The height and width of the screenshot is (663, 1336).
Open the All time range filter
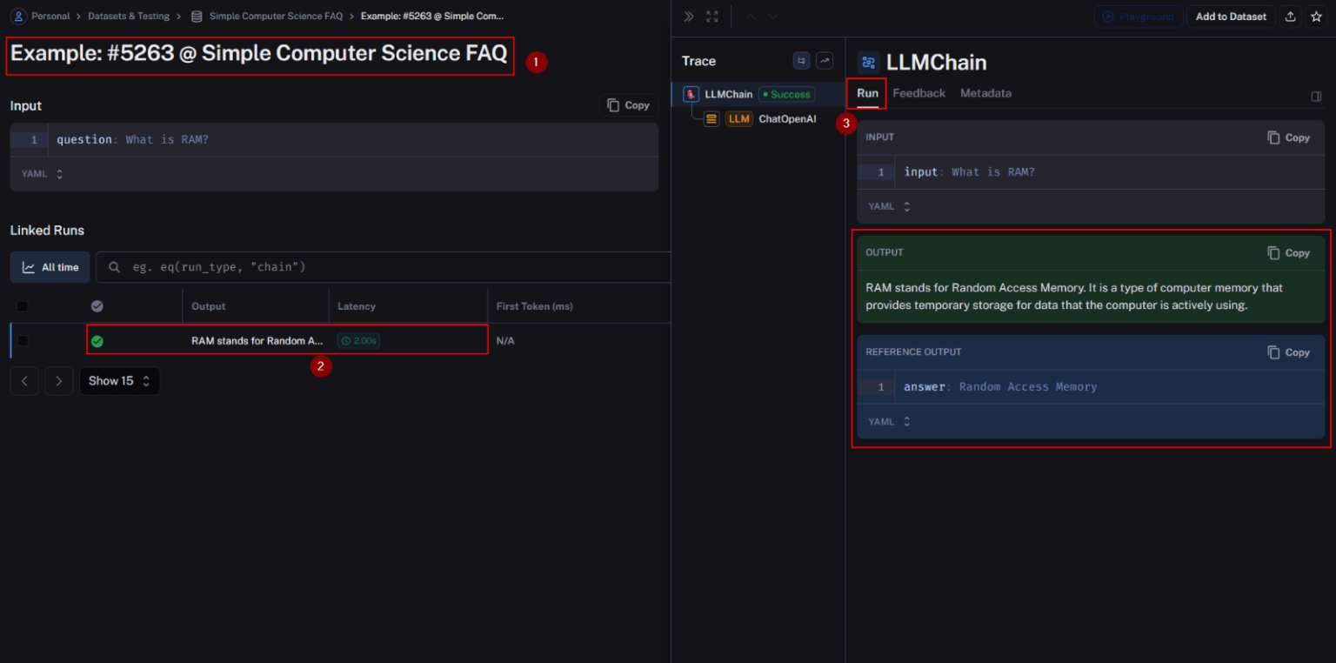(50, 267)
